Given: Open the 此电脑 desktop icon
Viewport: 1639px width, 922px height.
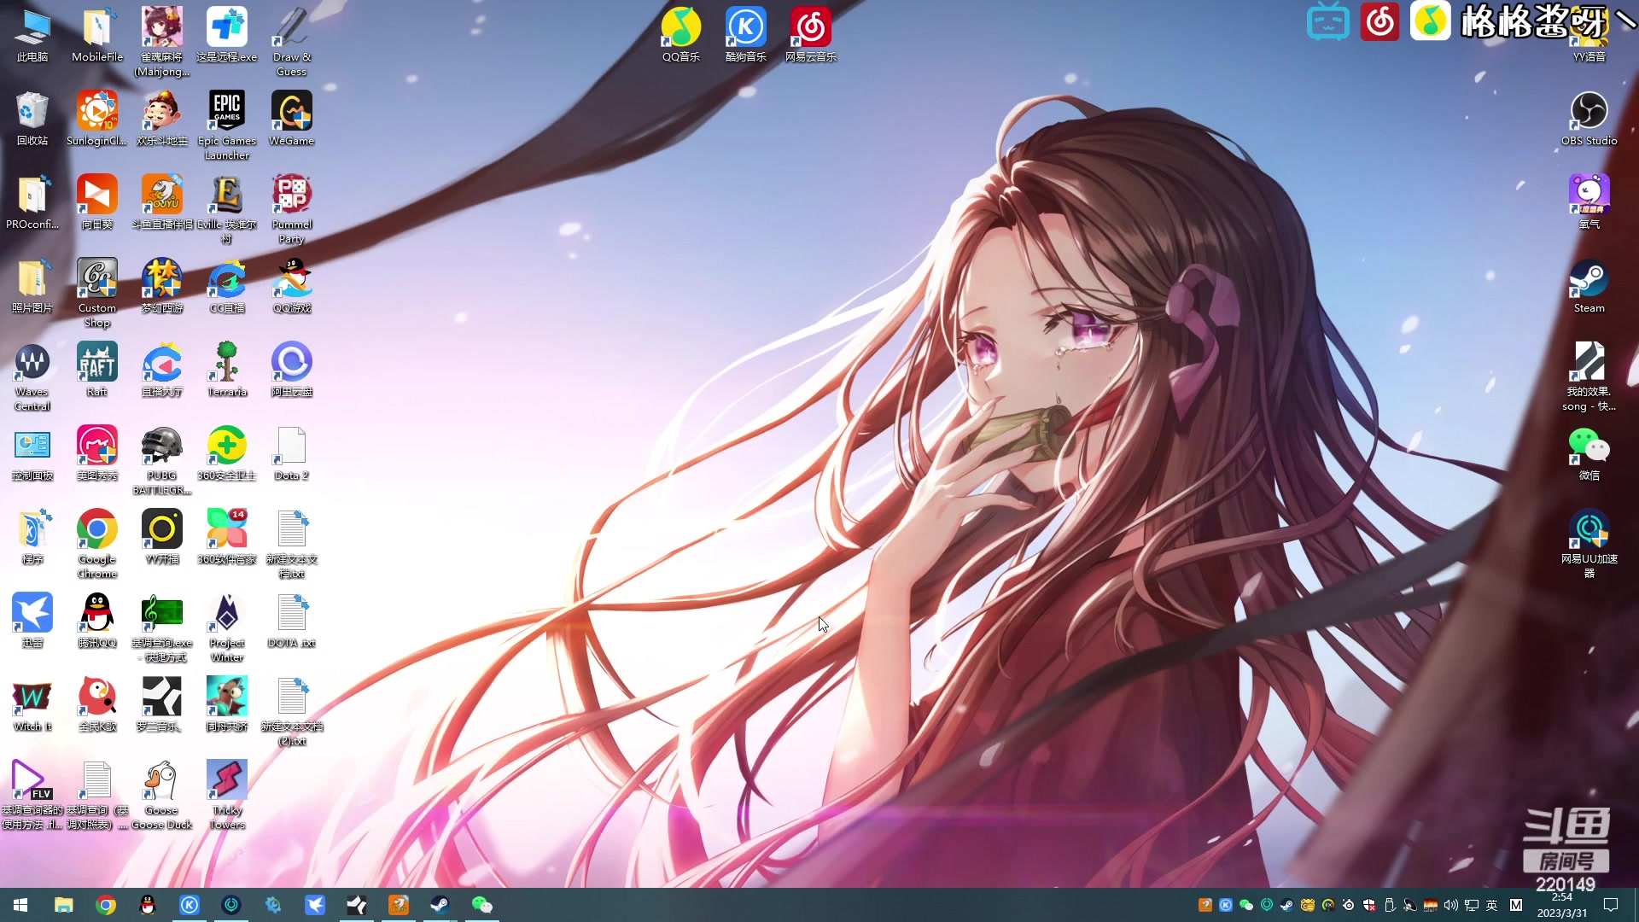Looking at the screenshot, I should click(x=32, y=34).
